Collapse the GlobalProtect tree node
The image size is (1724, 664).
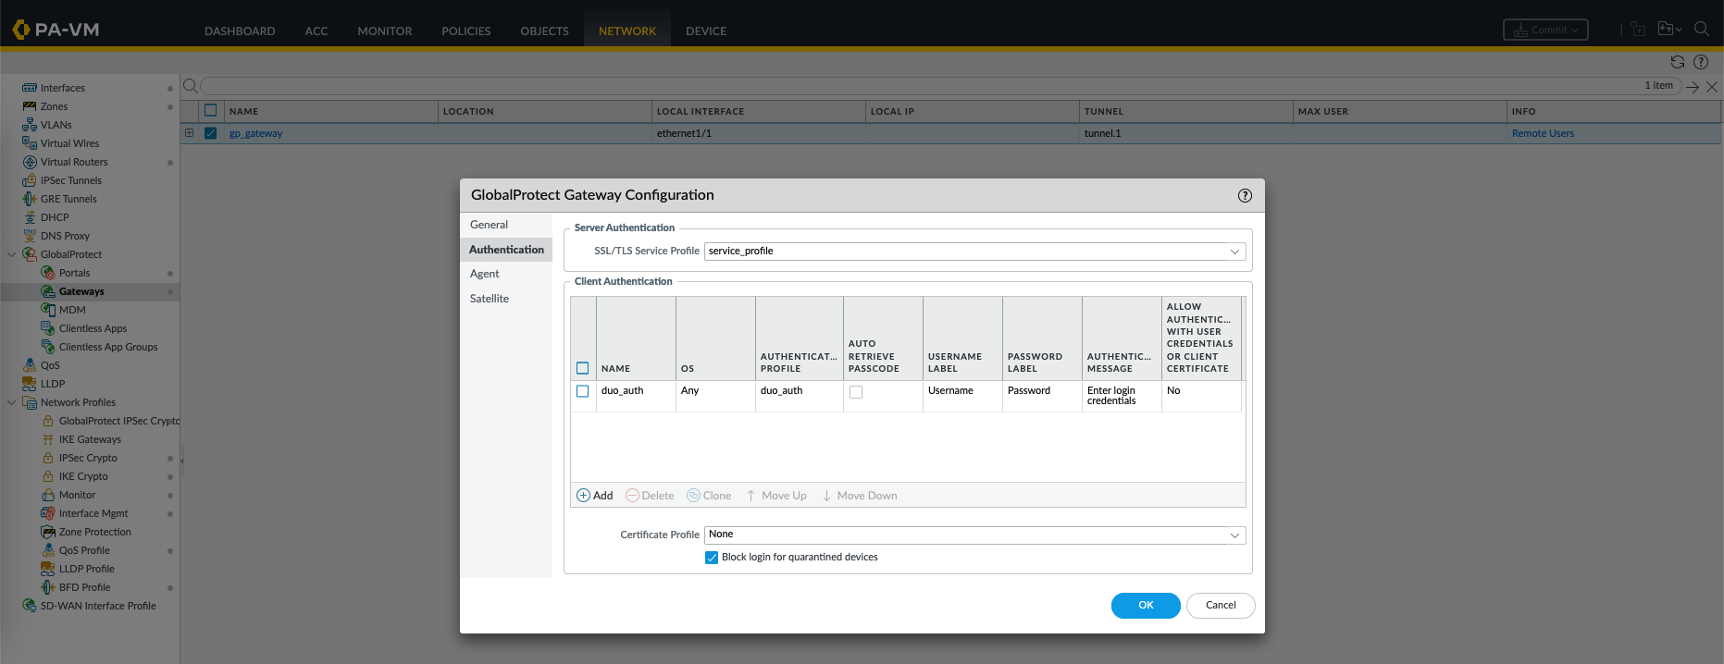point(11,254)
